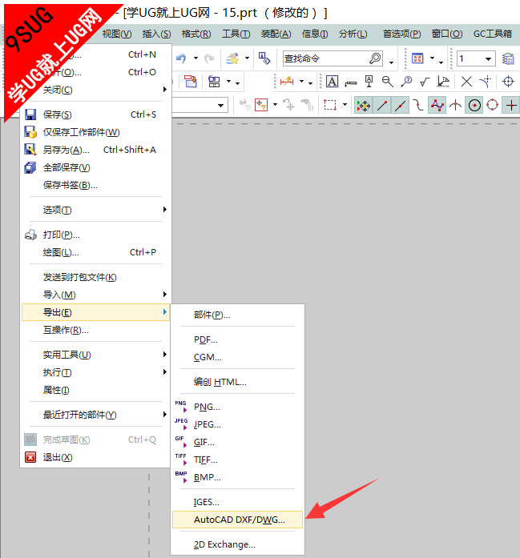
Task: Open the selection filter combo box dropdown
Action: tap(221, 106)
